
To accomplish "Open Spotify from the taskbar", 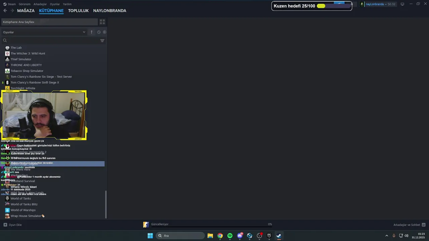I will pyautogui.click(x=230, y=236).
